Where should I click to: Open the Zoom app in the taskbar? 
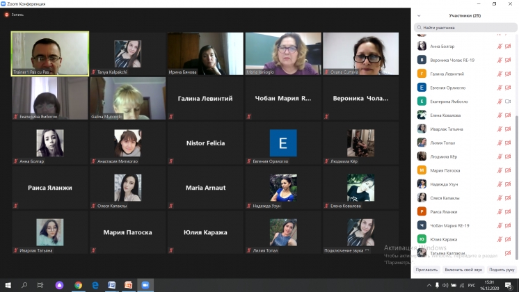pos(145,285)
